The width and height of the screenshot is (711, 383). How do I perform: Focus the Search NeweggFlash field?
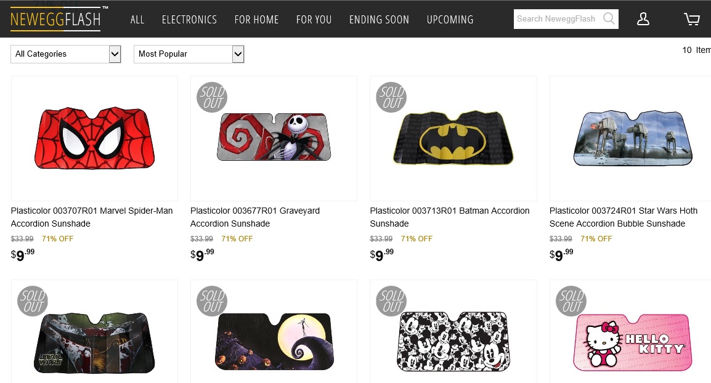click(x=556, y=19)
